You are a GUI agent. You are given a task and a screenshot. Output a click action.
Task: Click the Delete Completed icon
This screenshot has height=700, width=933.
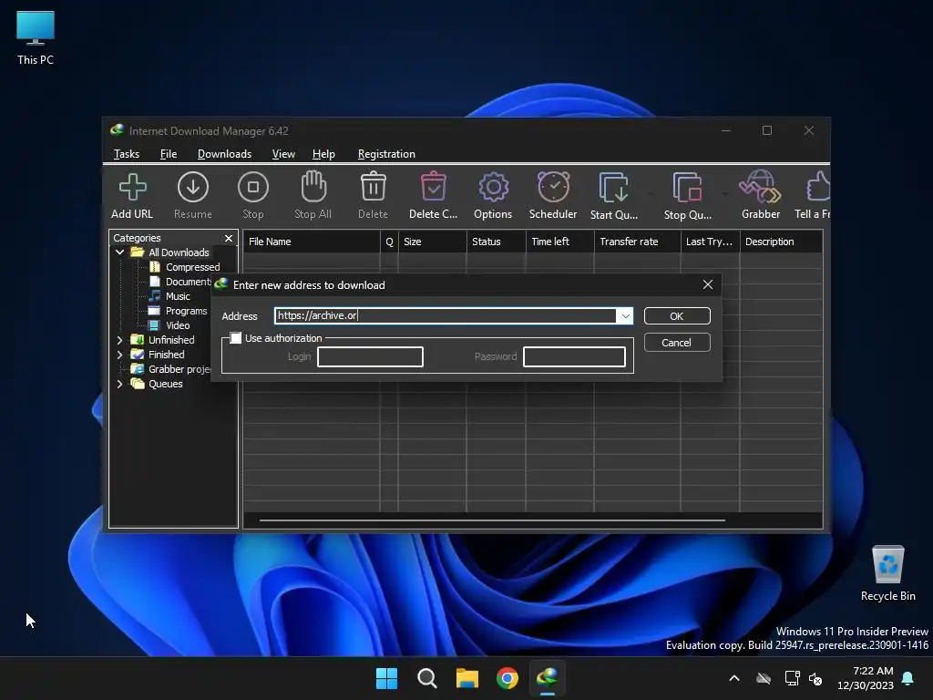coord(433,195)
